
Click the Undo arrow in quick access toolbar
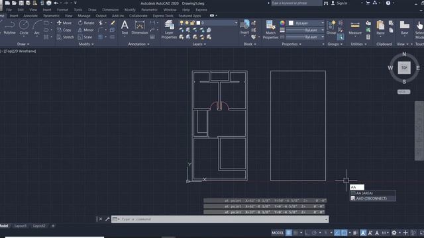pyautogui.click(x=56, y=3)
